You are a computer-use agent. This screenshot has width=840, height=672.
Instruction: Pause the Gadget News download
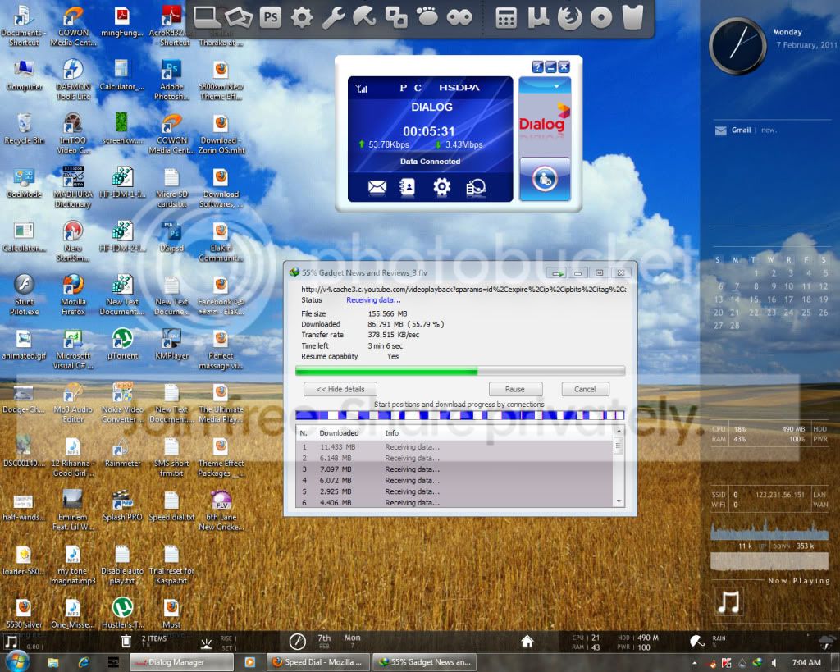515,389
